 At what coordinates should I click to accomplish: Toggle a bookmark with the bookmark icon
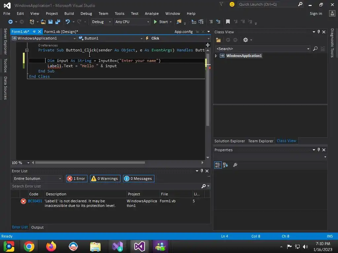[x=228, y=22]
